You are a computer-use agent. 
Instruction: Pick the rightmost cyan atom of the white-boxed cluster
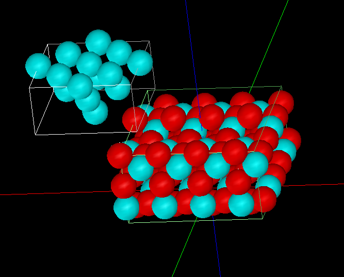pyautogui.click(x=140, y=63)
